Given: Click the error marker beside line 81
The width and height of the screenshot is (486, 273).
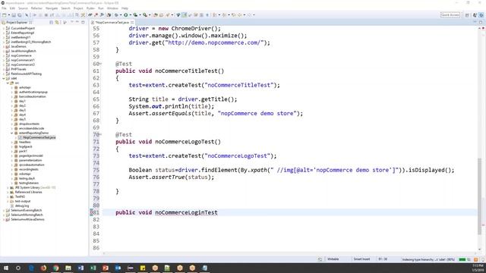Looking at the screenshot, I should click(91, 212).
